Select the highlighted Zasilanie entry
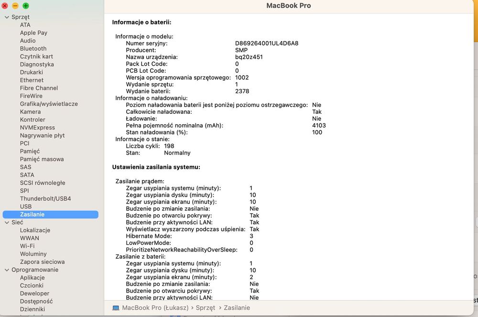478x317 pixels. [50, 215]
